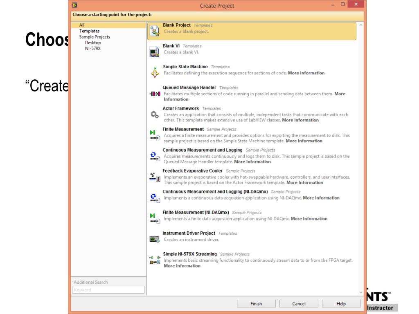Viewport: 419px width, 314px height.
Task: Open More Information for Finite Measurement
Action: (304, 141)
